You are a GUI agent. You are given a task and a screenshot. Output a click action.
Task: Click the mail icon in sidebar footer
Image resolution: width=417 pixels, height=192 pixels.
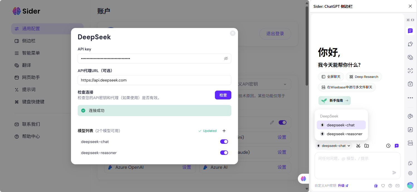click(398, 186)
